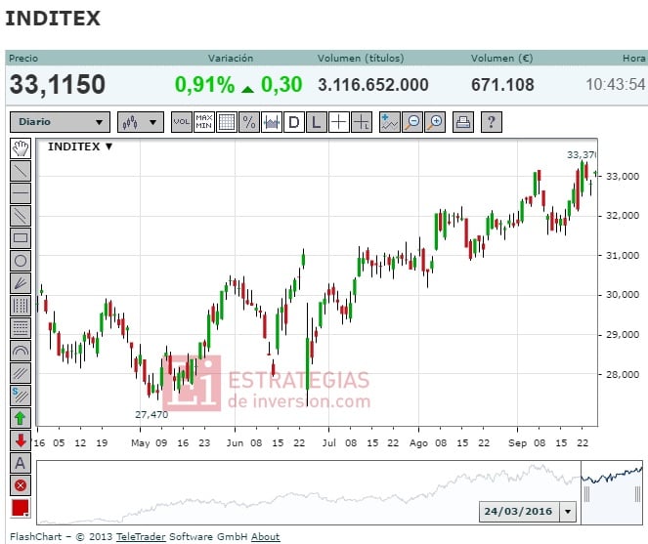This screenshot has width=648, height=544.
Task: Zoom in with the plus magnifier
Action: pos(435,122)
